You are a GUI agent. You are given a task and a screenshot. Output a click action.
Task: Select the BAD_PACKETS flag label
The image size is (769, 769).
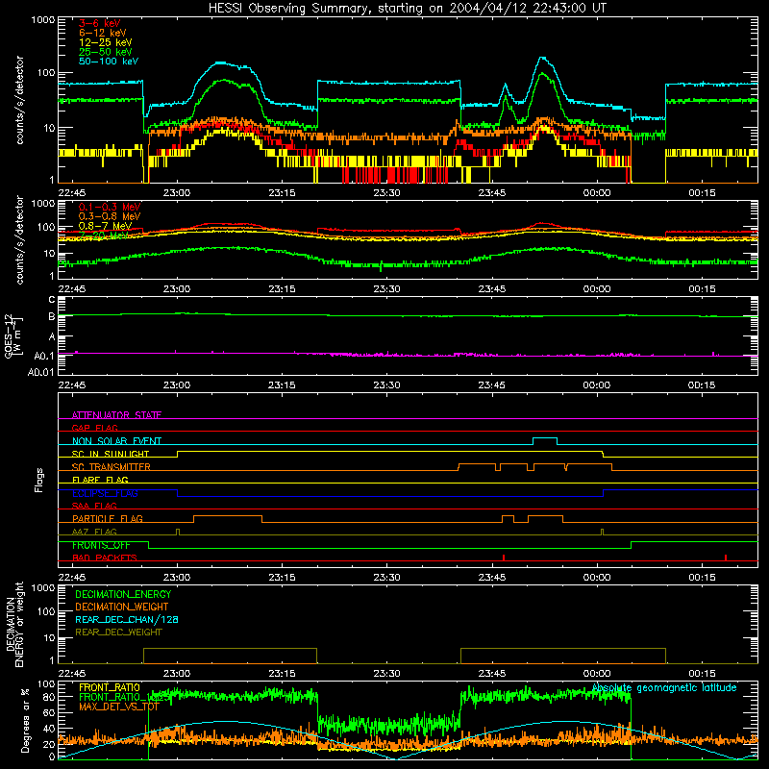coord(105,558)
